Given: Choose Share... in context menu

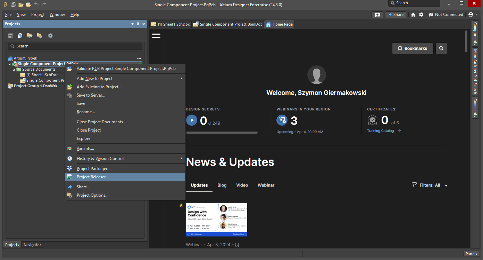Looking at the screenshot, I should [125, 187].
